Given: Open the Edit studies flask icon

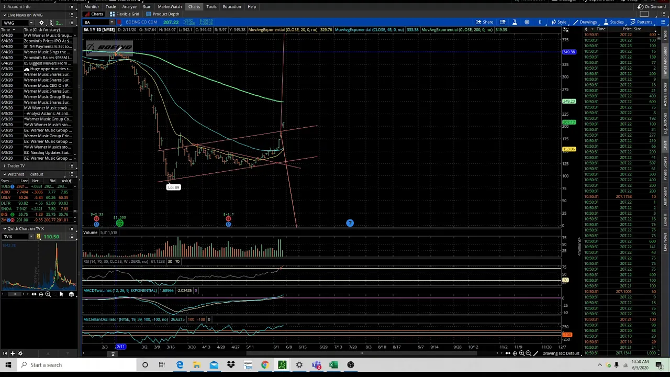Looking at the screenshot, I should click(514, 22).
